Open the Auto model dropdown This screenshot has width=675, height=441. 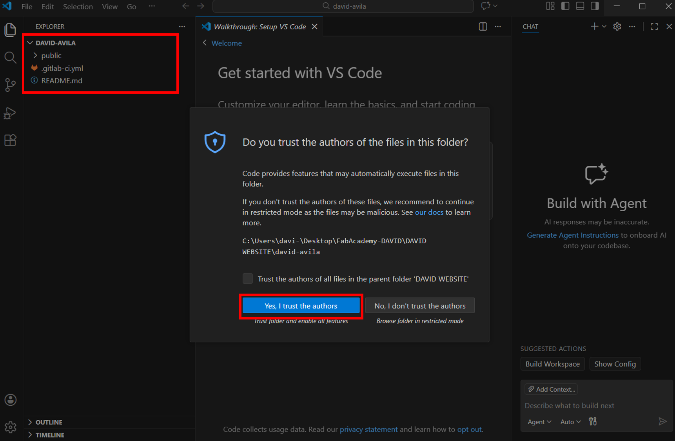coord(570,422)
